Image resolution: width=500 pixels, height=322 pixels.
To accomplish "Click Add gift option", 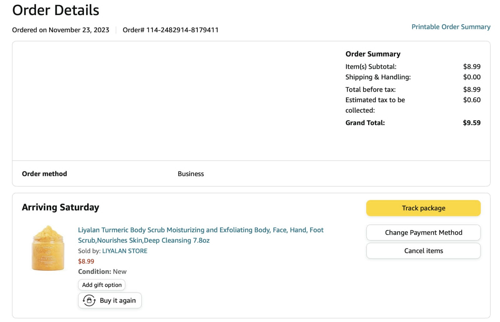I will (102, 285).
